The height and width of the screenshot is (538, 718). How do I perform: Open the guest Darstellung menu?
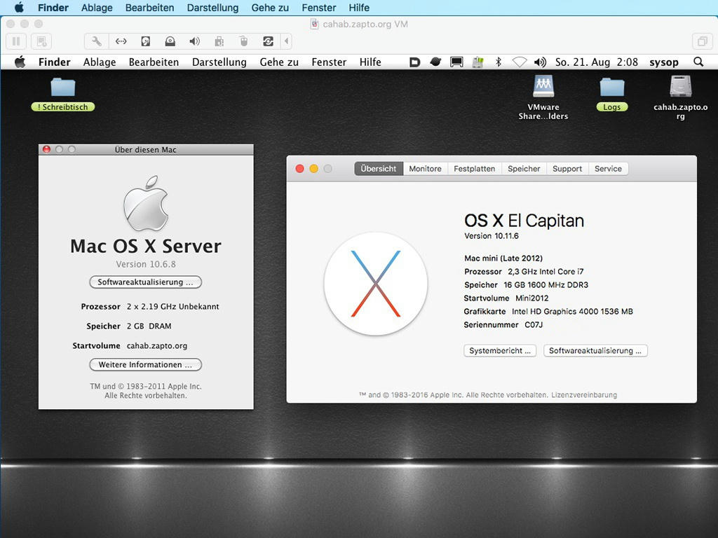(219, 62)
